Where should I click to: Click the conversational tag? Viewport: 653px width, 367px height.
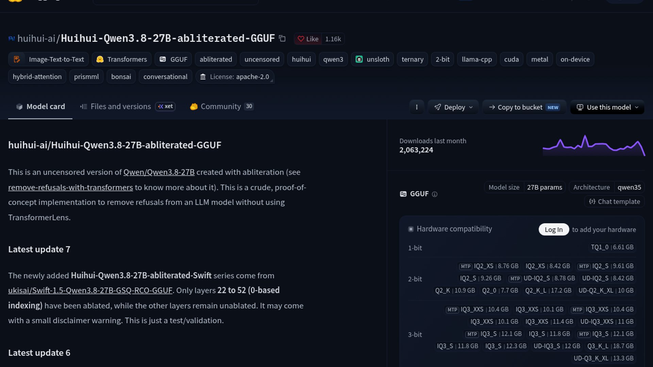(165, 77)
